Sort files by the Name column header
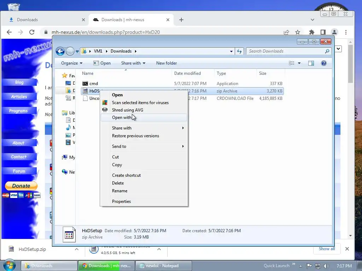The height and width of the screenshot is (271, 362). click(x=126, y=73)
